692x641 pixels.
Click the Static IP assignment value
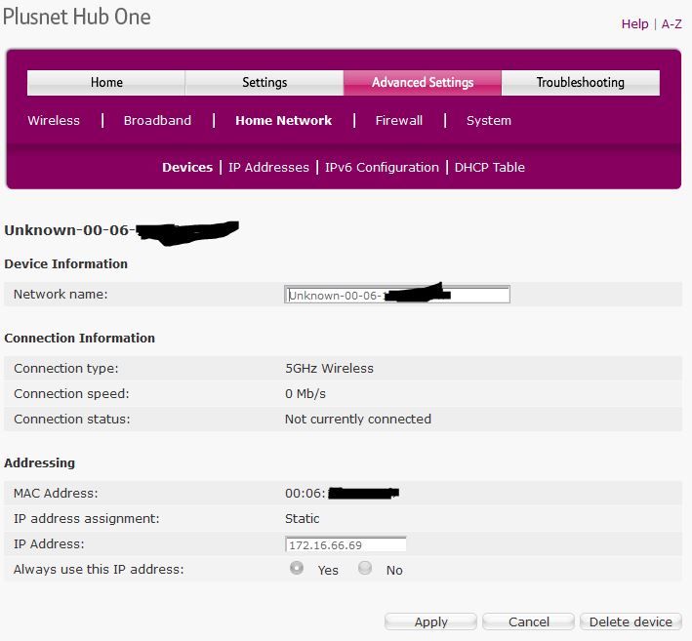[x=303, y=518]
